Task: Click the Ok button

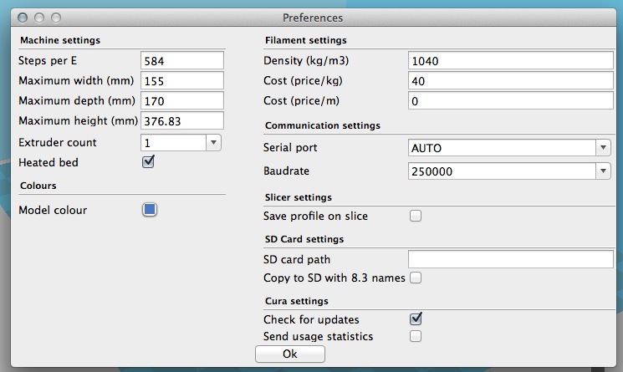Action: (289, 354)
